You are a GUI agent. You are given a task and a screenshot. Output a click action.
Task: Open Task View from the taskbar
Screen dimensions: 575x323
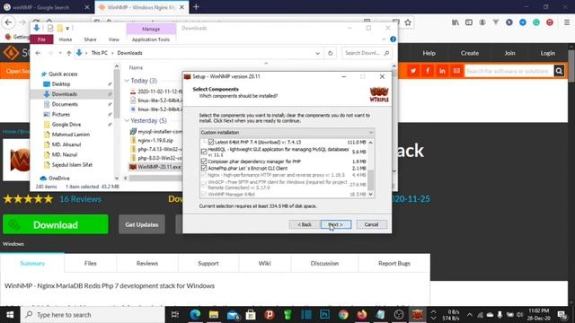pos(175,315)
